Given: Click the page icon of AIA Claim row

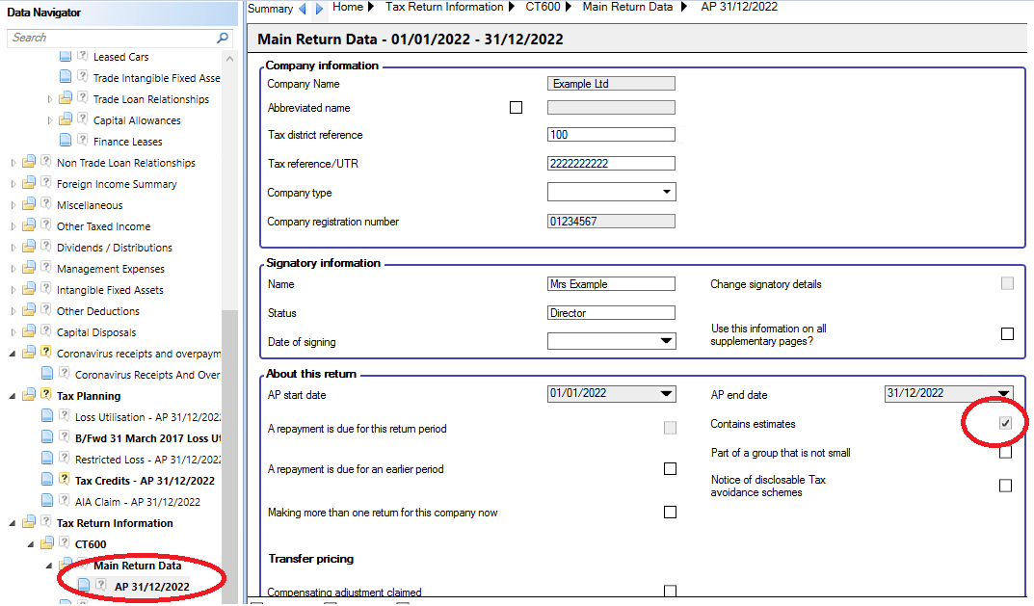Looking at the screenshot, I should [x=47, y=500].
